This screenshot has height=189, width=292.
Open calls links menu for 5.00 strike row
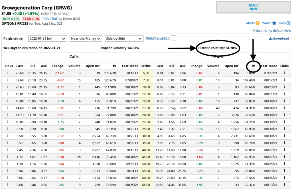point(8,73)
